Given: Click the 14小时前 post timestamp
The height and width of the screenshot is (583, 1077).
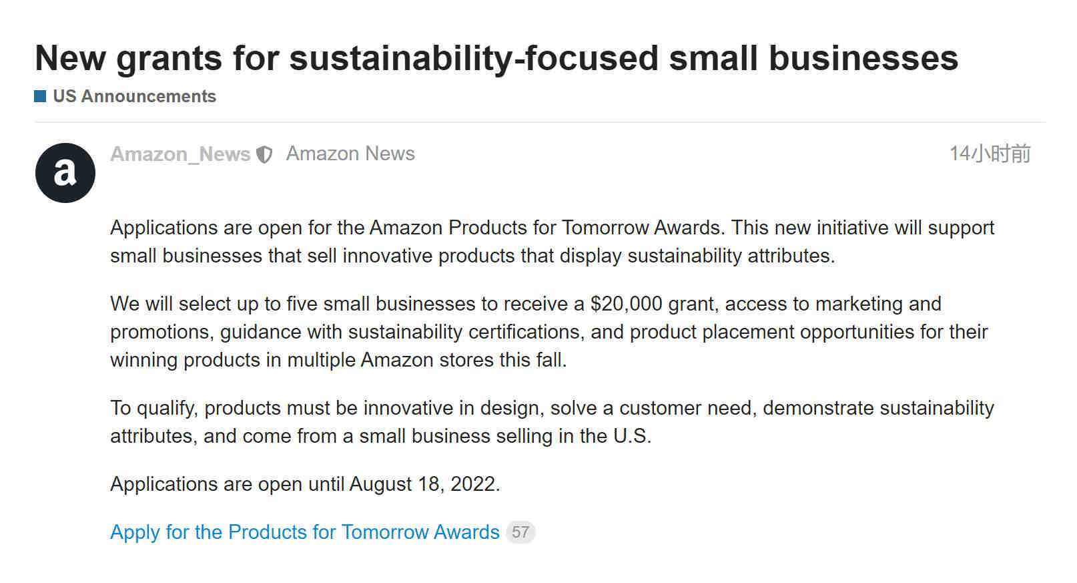Looking at the screenshot, I should [x=990, y=154].
